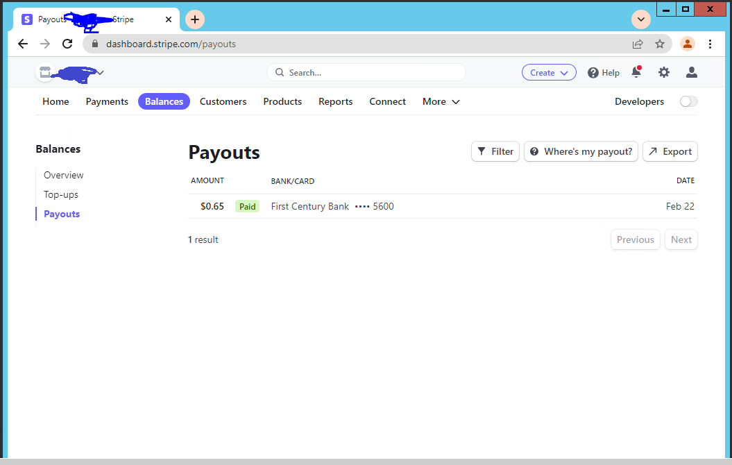Screen dimensions: 732x465
Task: Open Chrome three-dot menu
Action: (710, 44)
